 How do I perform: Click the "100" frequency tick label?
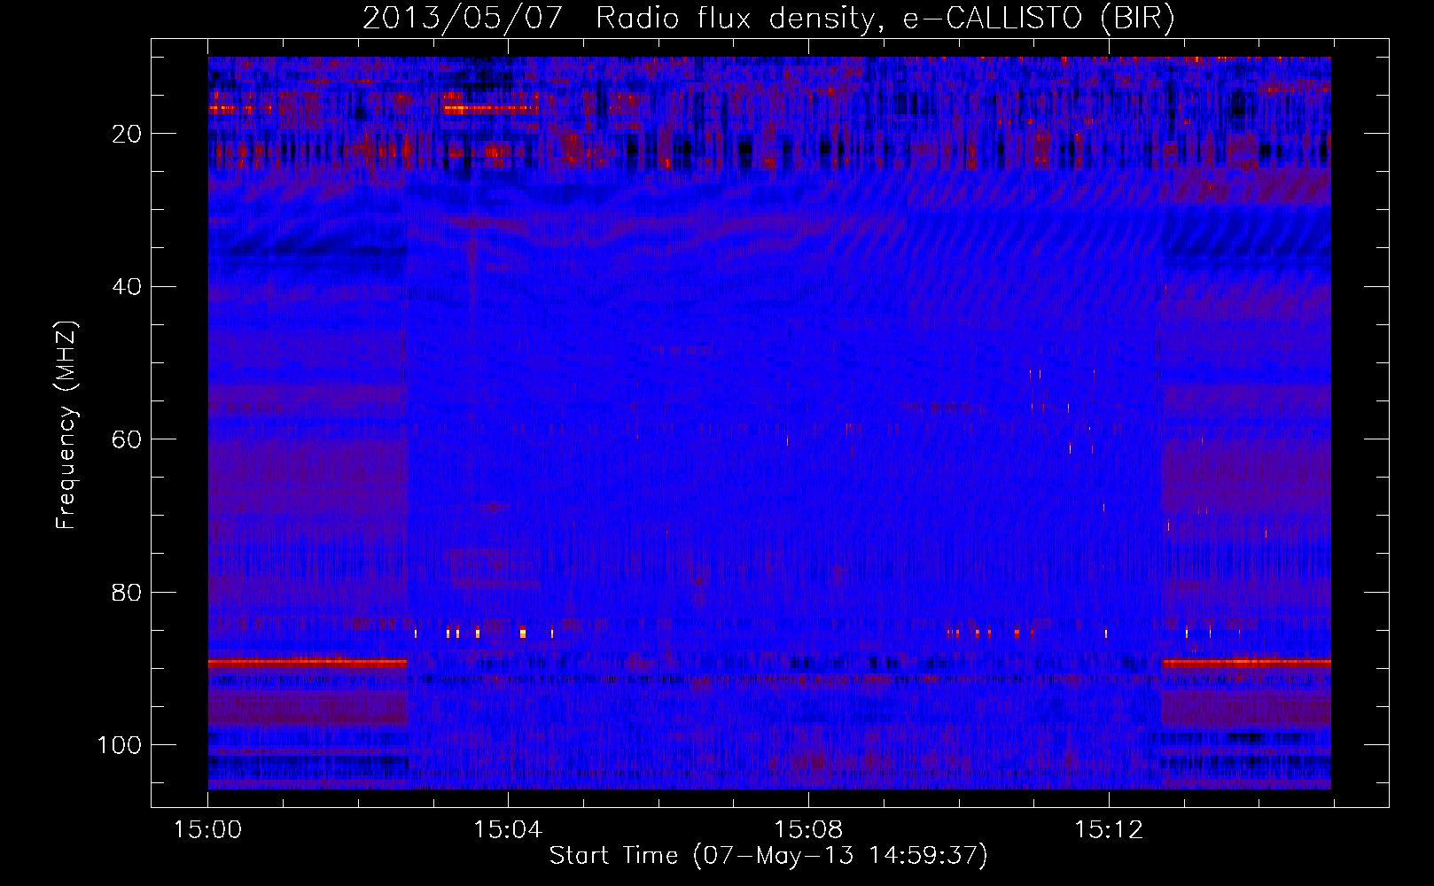pos(120,745)
